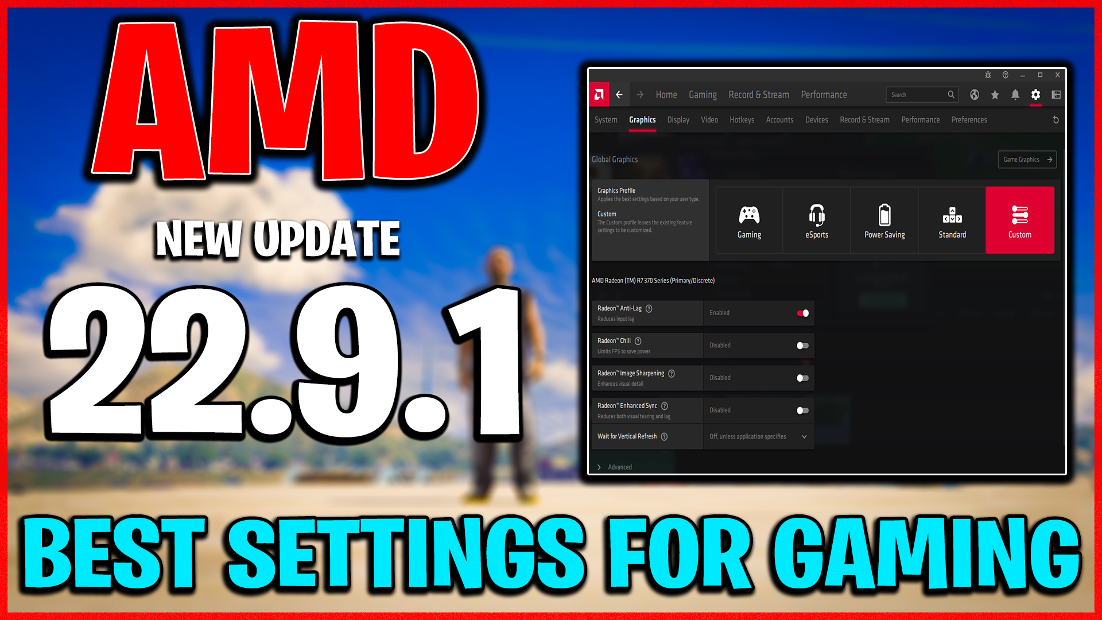This screenshot has width=1102, height=620.
Task: Click the Custom graphics profile icon
Action: [x=1020, y=216]
